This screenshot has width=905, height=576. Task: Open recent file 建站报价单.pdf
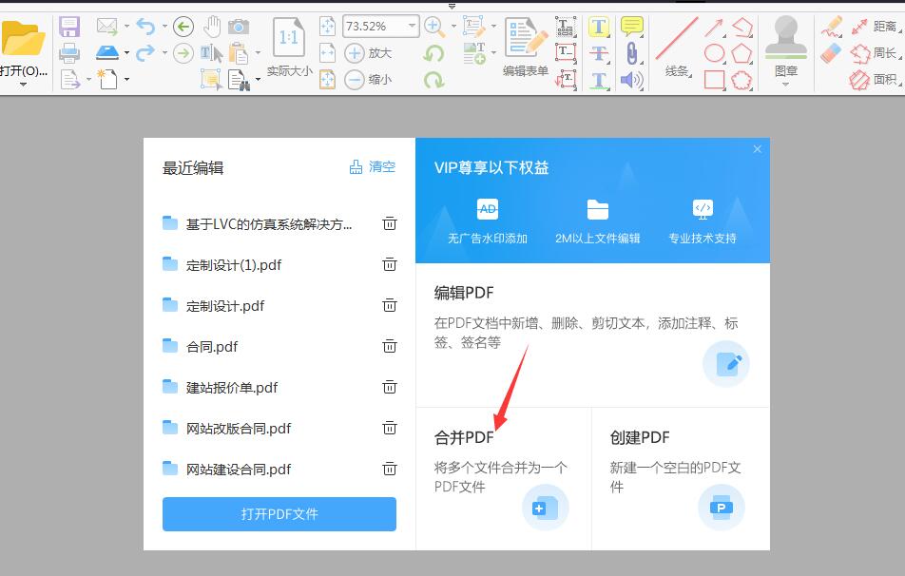click(232, 388)
